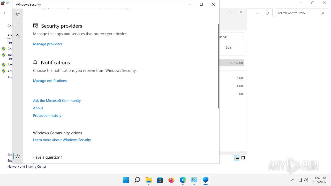Open the Manage notifications link
The width and height of the screenshot is (331, 186).
[x=50, y=81]
